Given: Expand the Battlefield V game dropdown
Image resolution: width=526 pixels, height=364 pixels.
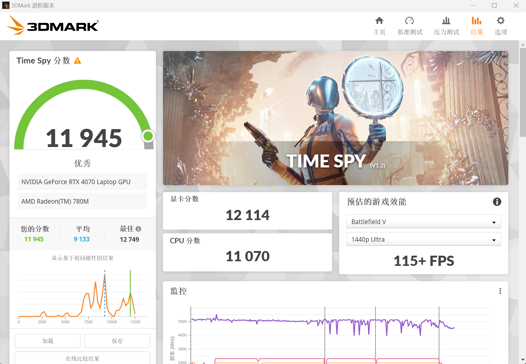Looking at the screenshot, I should [x=423, y=222].
